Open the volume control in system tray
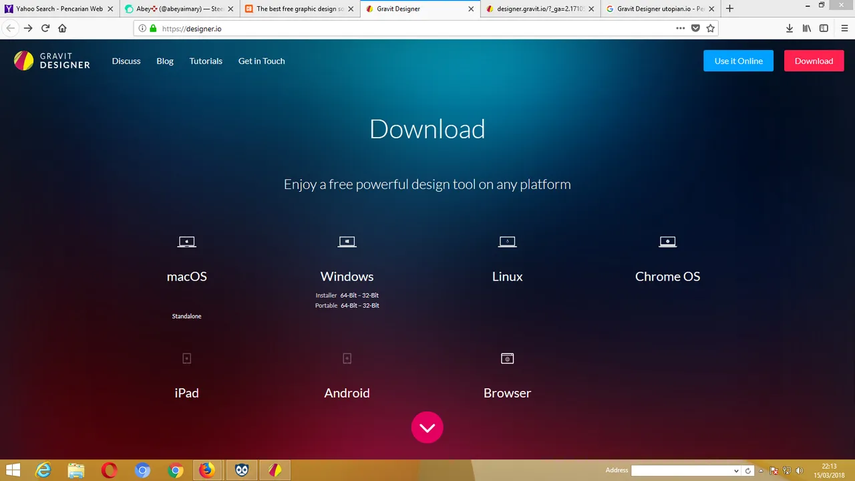Viewport: 855px width, 481px height. [x=800, y=471]
